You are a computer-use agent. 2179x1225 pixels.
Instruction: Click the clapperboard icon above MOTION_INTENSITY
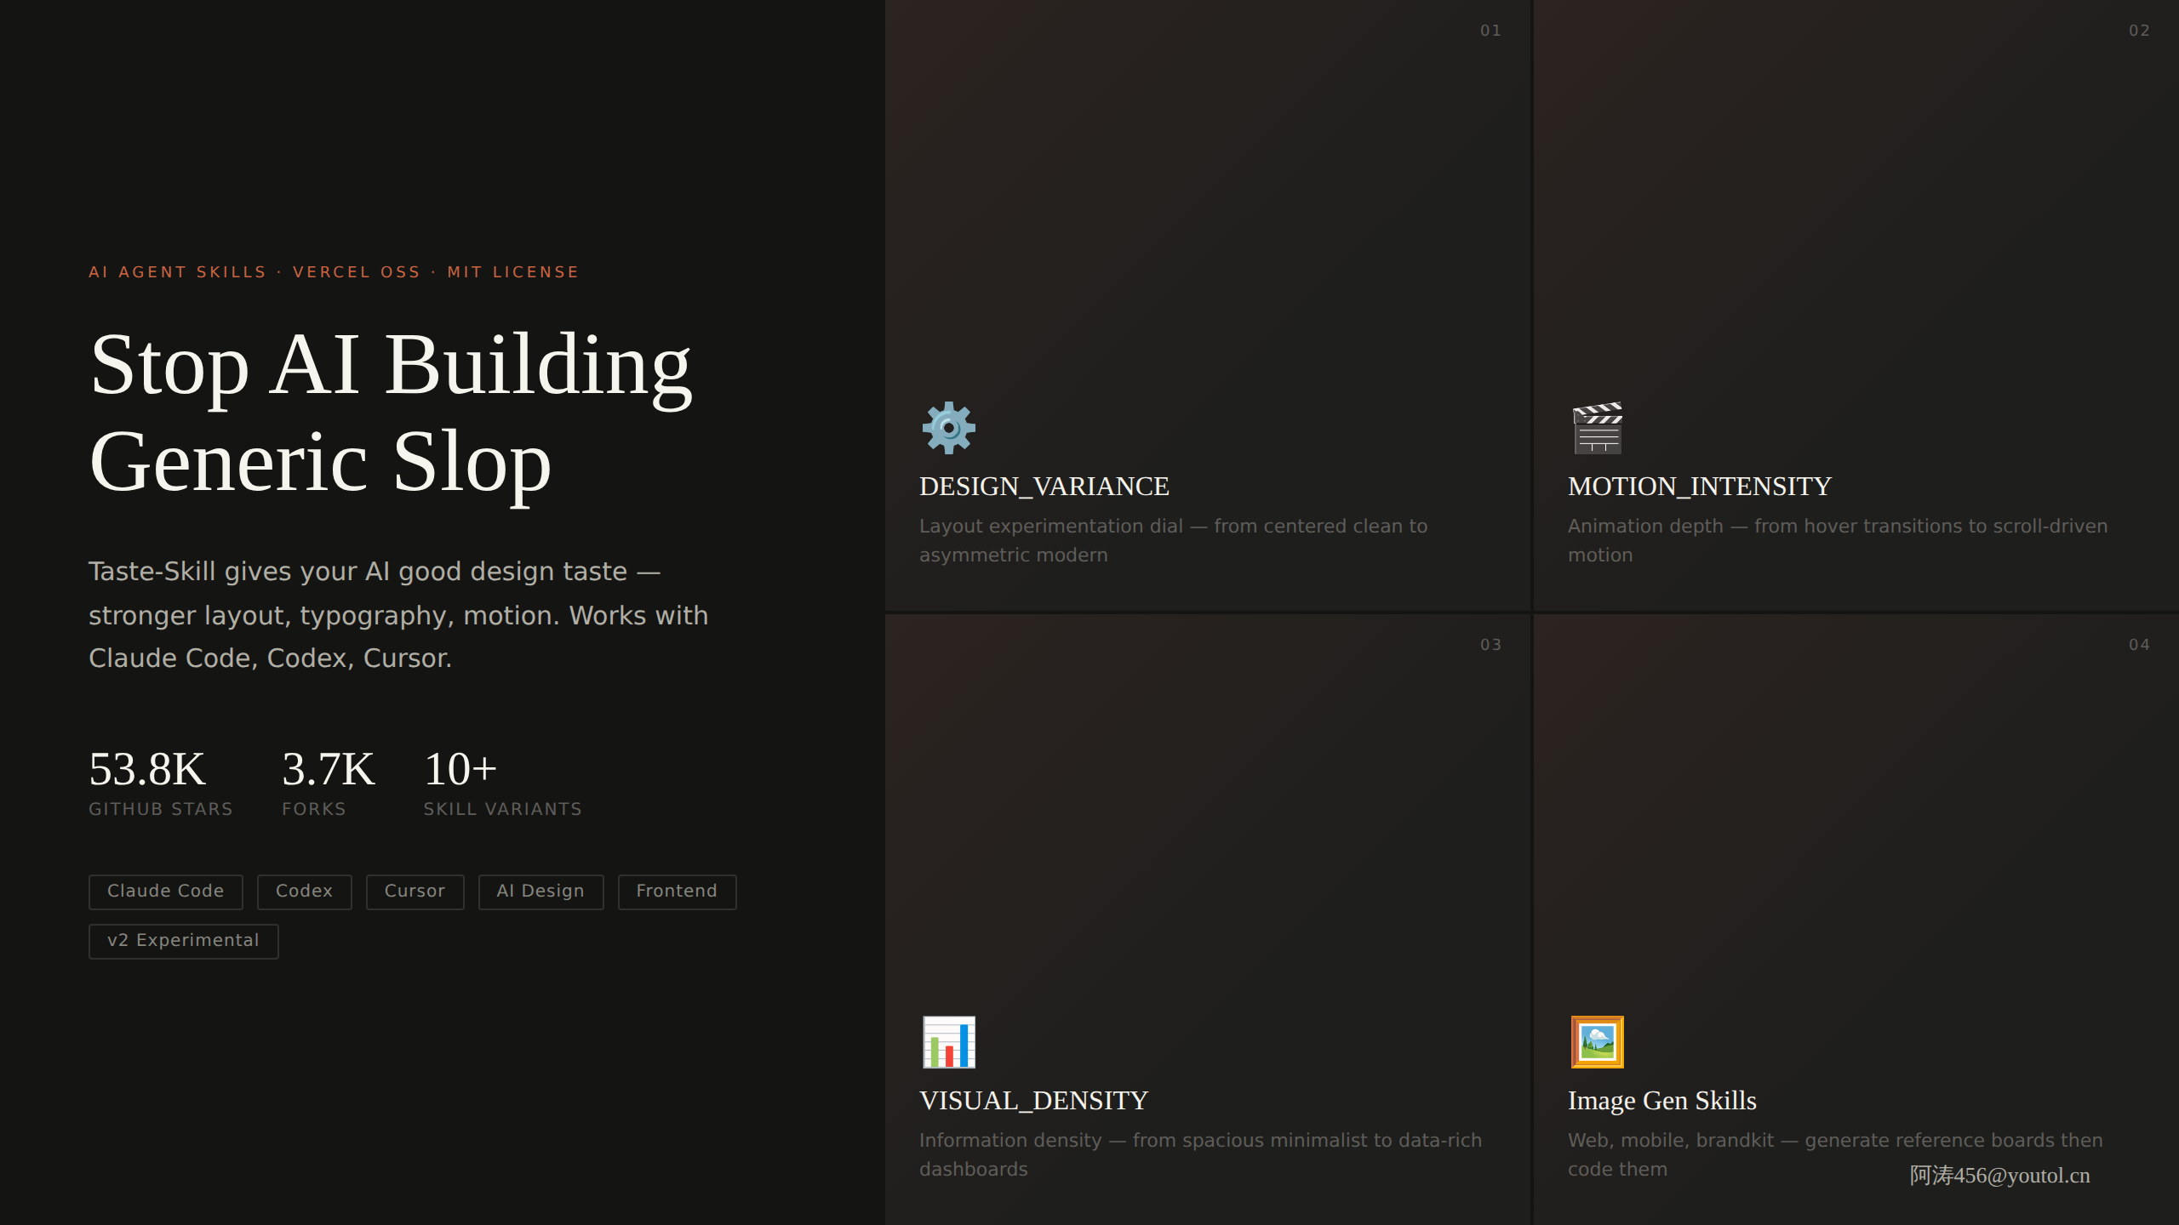tap(1598, 428)
